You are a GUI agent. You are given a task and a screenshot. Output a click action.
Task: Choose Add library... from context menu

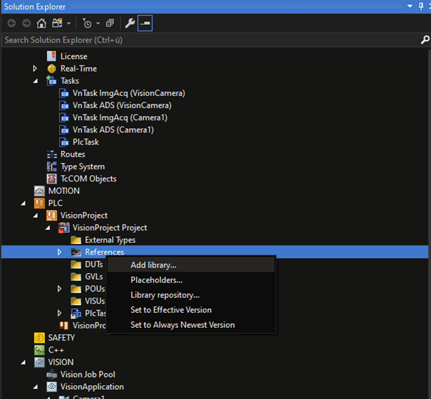[x=191, y=265]
